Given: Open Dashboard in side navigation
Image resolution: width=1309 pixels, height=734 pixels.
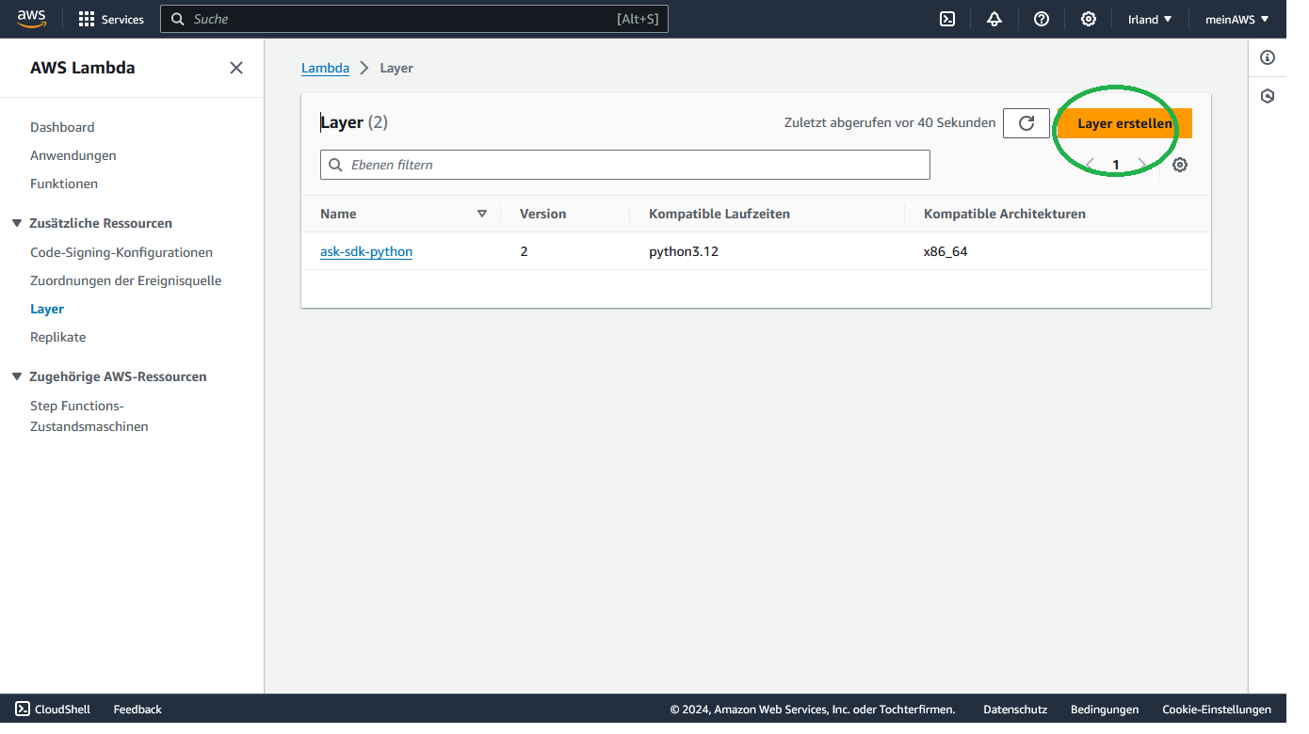Looking at the screenshot, I should (62, 127).
